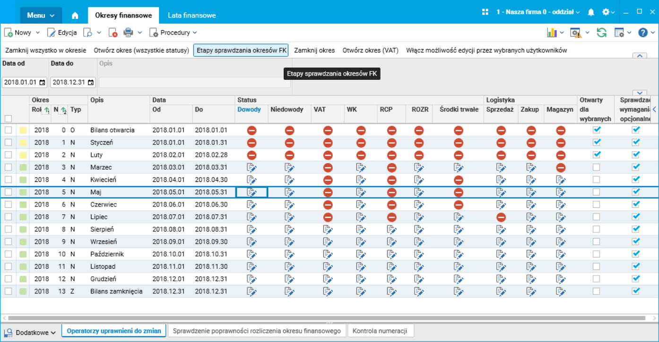
Task: Click the green color marker for Marzec
Action: pos(23,167)
